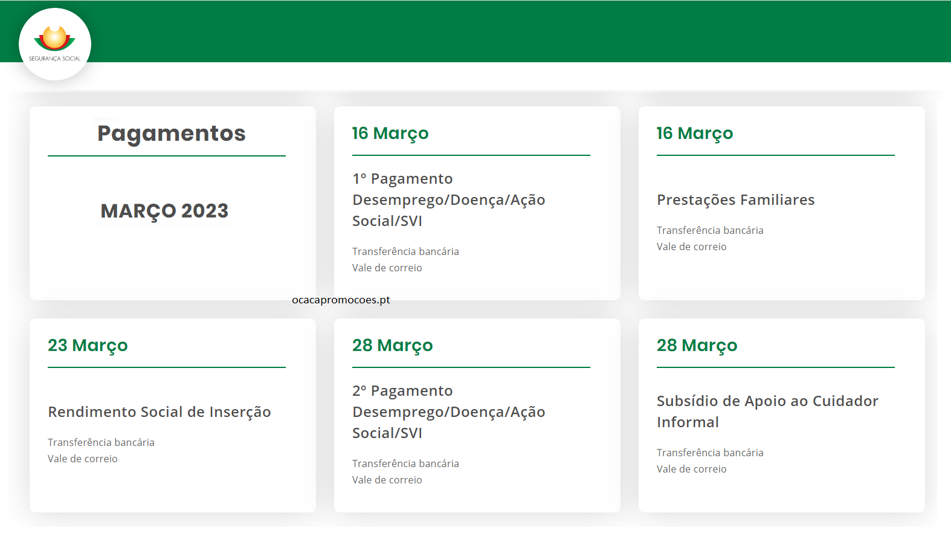Click Vale de correio under Prestações Familiares

pos(691,247)
